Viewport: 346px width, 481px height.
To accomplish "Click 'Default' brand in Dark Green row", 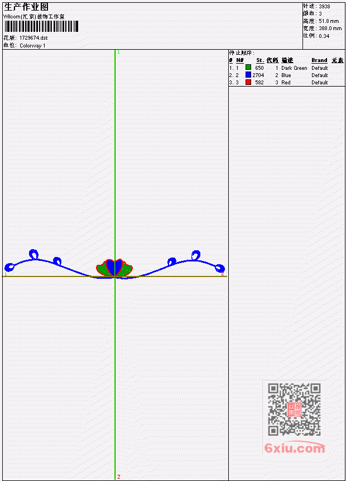I will (320, 68).
